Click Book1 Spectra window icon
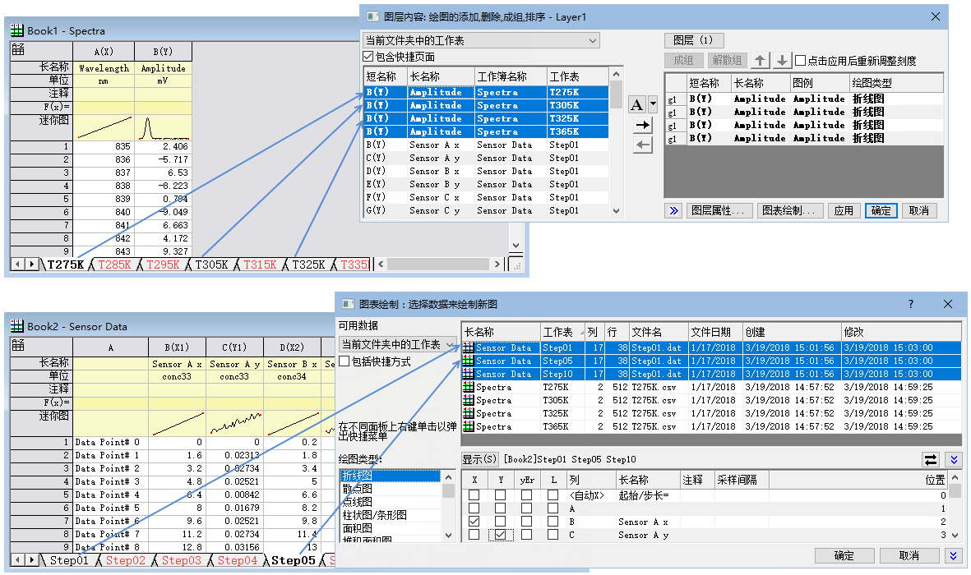The width and height of the screenshot is (971, 575). [17, 30]
